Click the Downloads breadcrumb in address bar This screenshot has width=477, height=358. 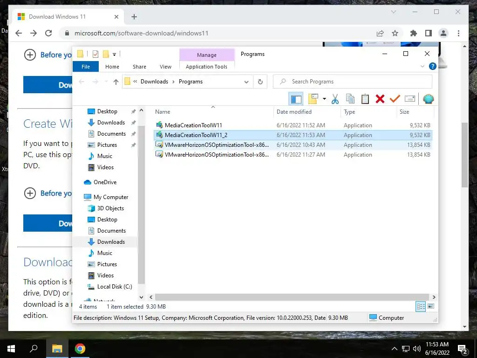click(x=154, y=82)
